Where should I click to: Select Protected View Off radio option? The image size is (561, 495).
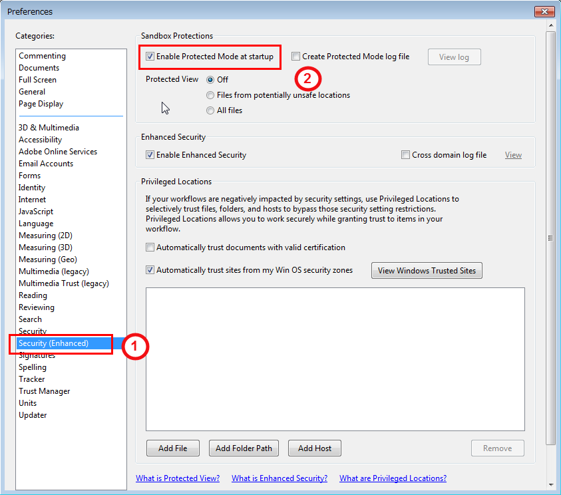tap(210, 80)
